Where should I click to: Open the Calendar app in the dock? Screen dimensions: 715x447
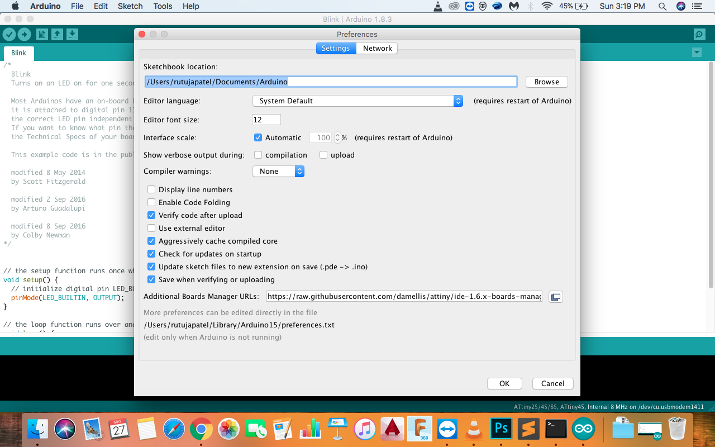[119, 429]
